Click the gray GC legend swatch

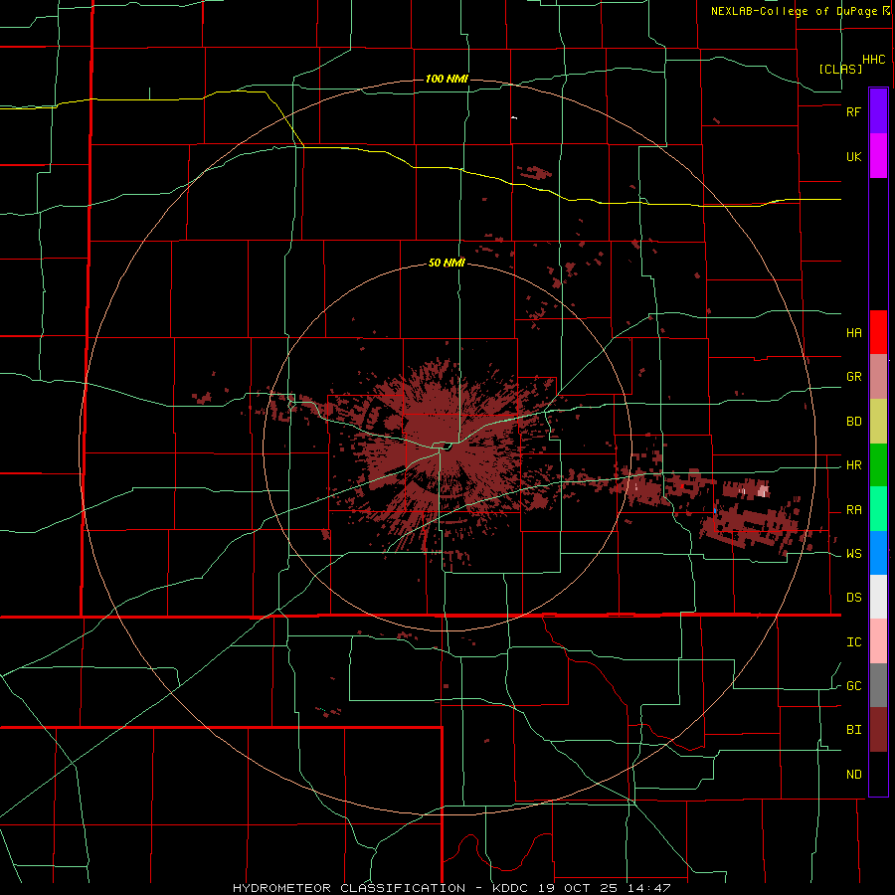tap(878, 685)
